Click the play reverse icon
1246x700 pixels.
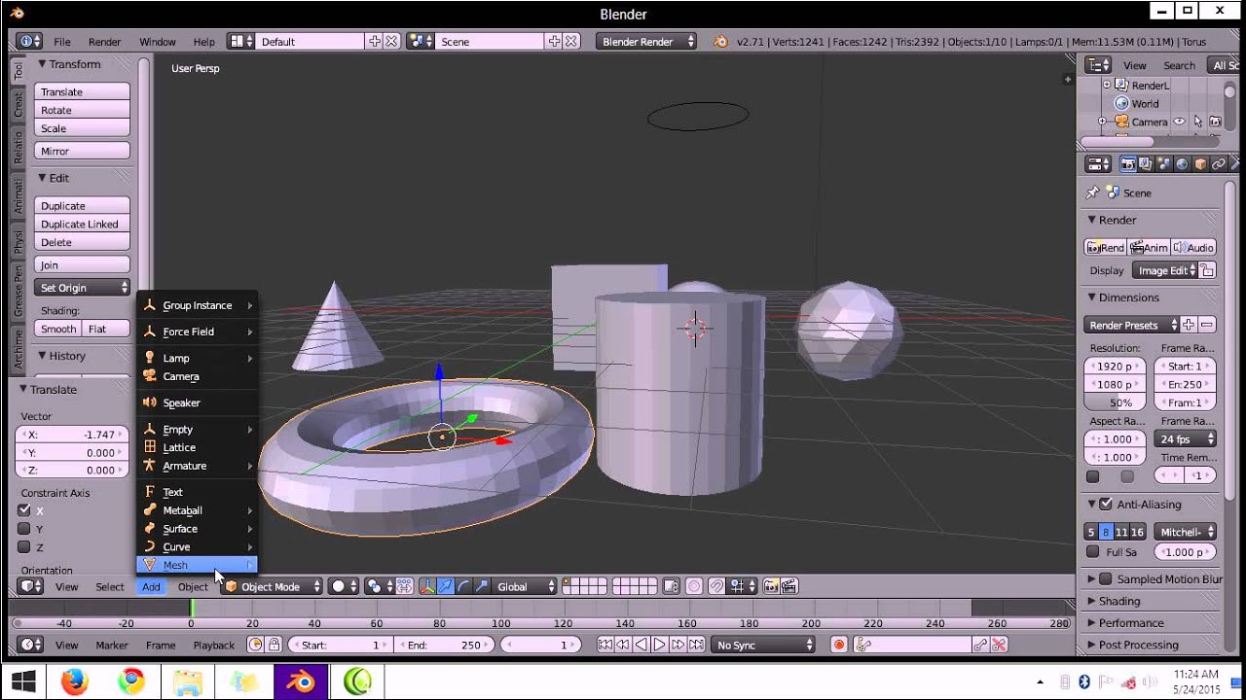[x=641, y=645]
